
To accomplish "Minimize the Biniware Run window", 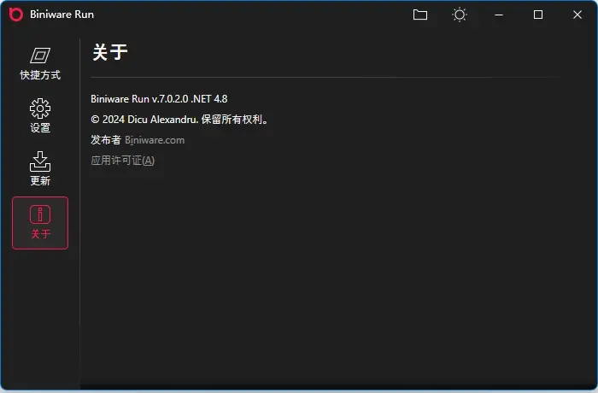I will click(499, 15).
